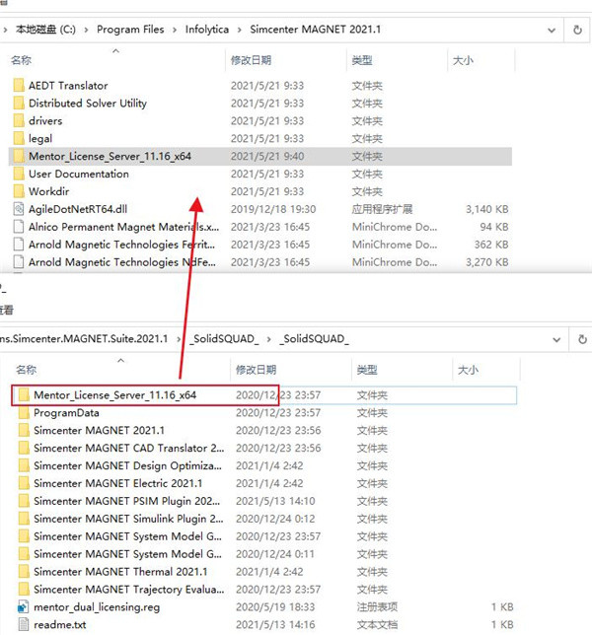Select the mentor_dual_licensing.reg file name
592x635 pixels.
(x=97, y=607)
